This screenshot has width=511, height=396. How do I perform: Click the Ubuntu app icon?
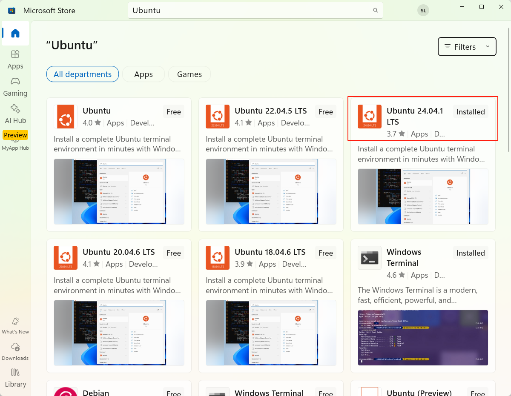click(66, 117)
